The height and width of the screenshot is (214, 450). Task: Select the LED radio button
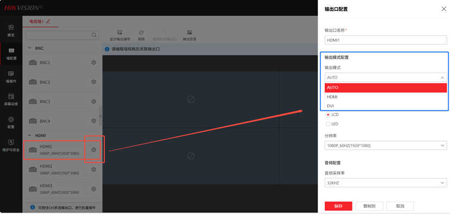(x=328, y=124)
